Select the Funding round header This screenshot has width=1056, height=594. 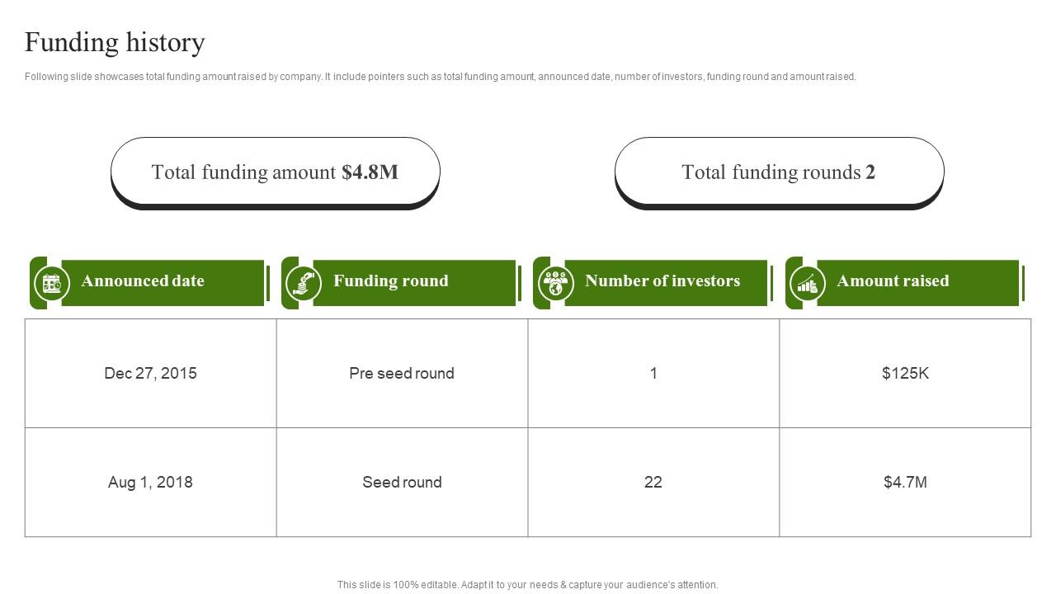pos(401,283)
